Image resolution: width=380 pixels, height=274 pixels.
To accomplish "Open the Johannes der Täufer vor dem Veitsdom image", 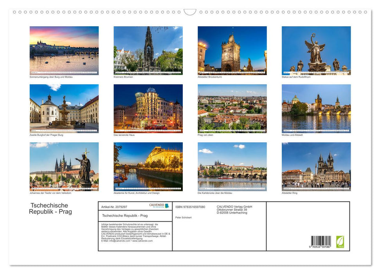I will point(64,166).
